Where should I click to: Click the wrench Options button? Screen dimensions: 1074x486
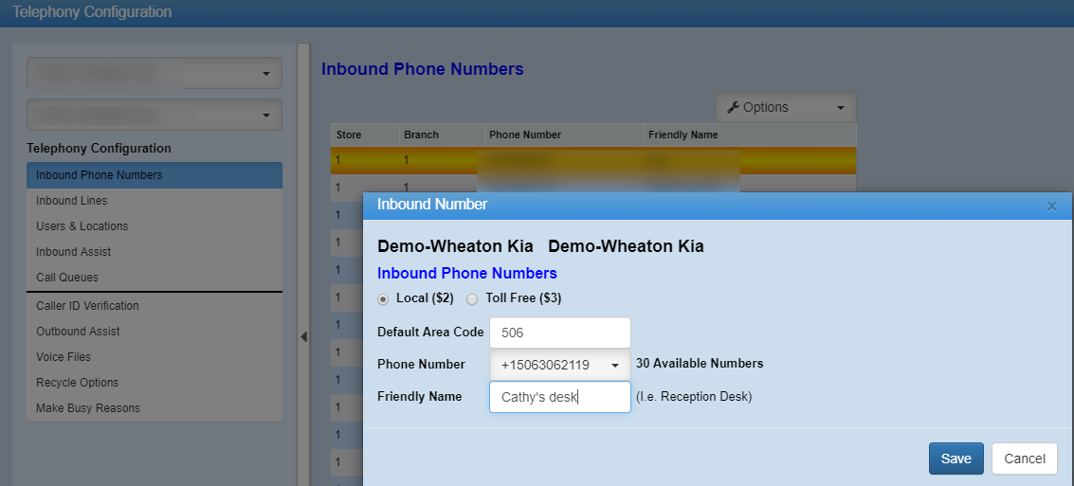785,108
